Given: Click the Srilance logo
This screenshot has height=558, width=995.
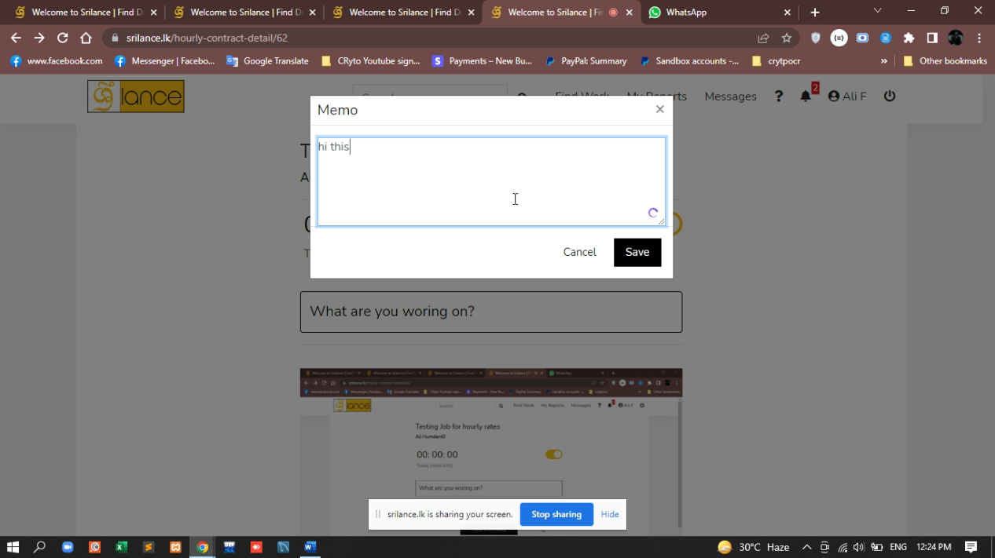Looking at the screenshot, I should tap(136, 97).
